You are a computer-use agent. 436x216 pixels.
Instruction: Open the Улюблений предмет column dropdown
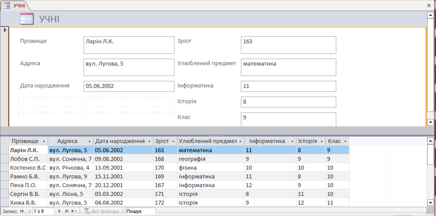(240, 141)
